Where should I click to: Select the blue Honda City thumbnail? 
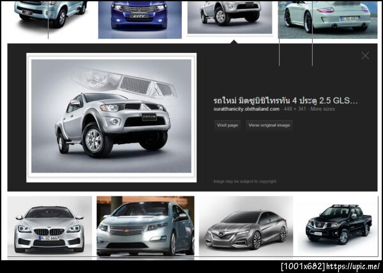[140, 20]
